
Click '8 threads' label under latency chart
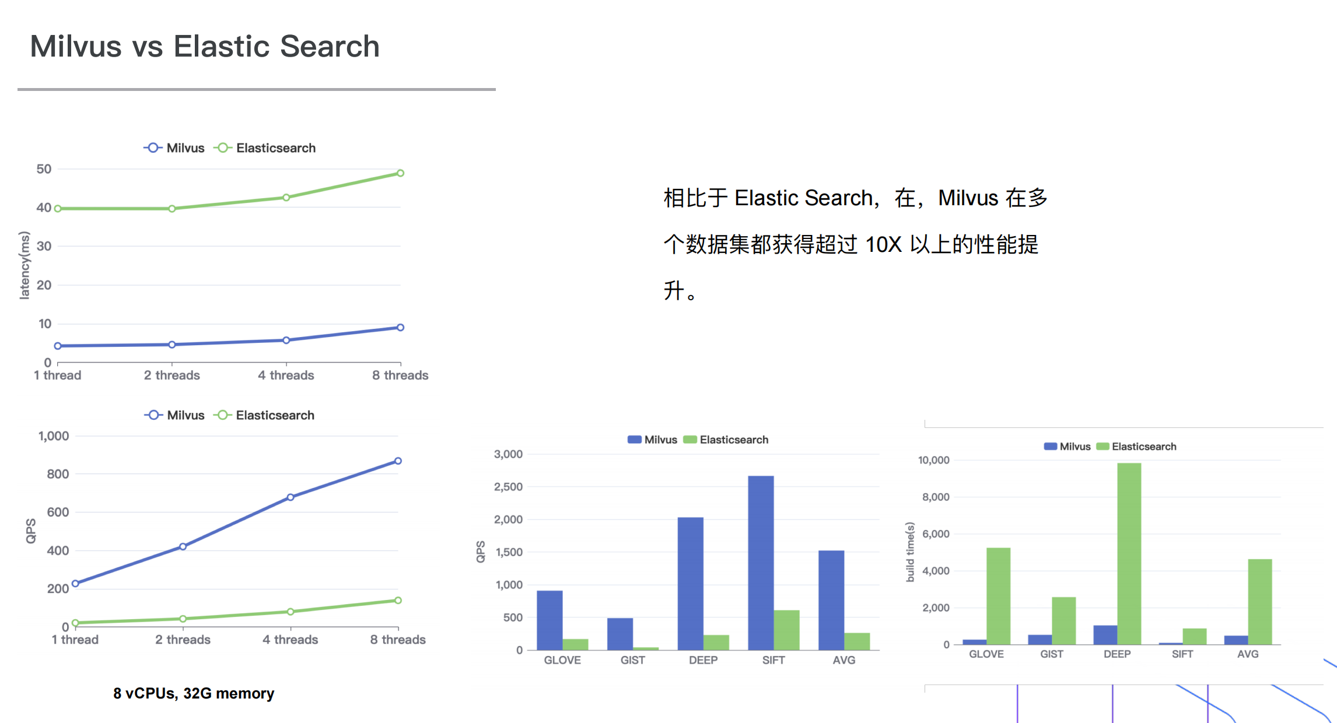(400, 375)
